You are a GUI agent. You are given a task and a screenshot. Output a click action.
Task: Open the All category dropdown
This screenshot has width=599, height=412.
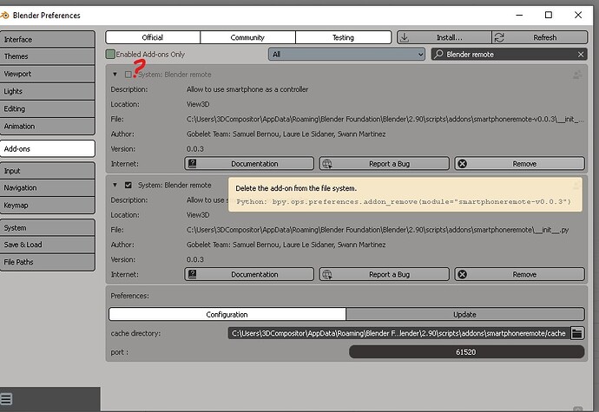[x=346, y=55]
